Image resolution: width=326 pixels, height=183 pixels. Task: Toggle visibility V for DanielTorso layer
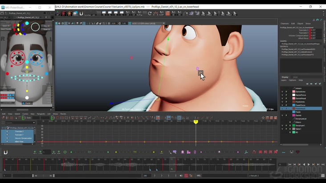(282, 95)
